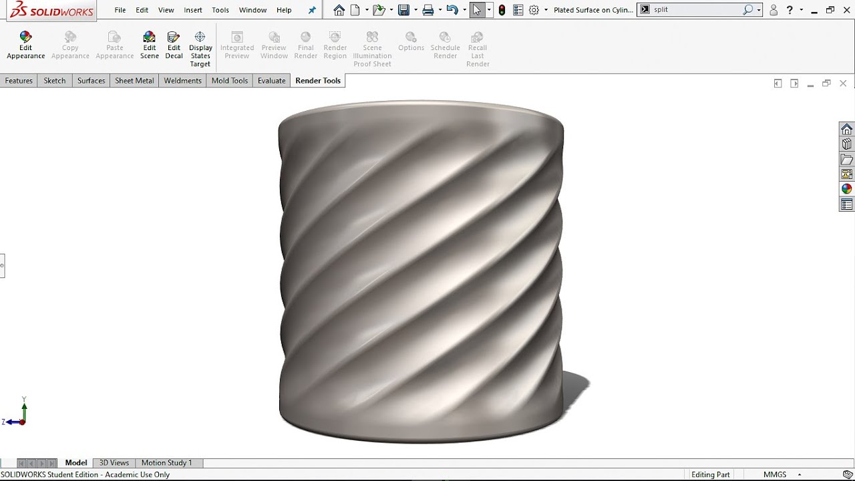The height and width of the screenshot is (481, 855).
Task: Switch to the 3D Views bottom tab
Action: point(114,463)
